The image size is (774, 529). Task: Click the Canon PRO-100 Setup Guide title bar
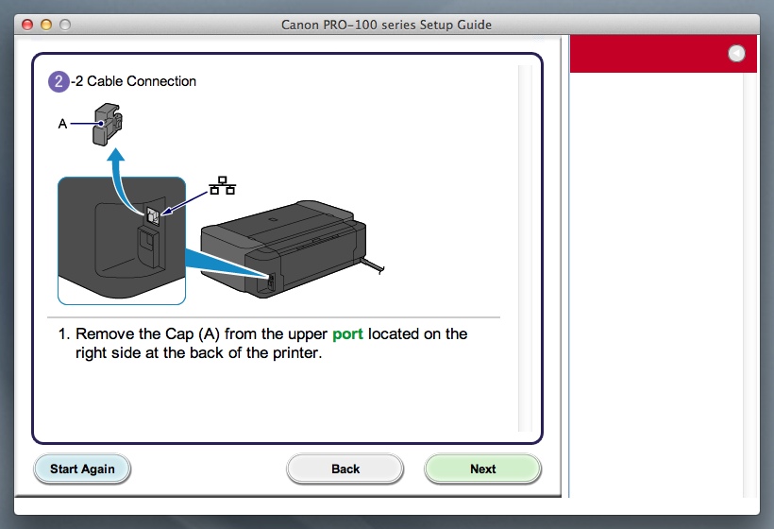[386, 25]
